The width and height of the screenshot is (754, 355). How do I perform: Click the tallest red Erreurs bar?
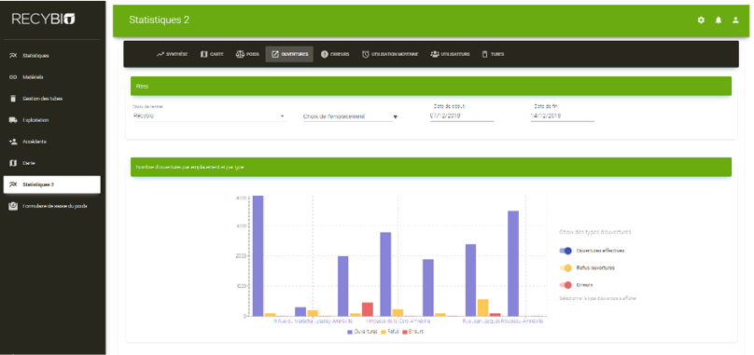coord(368,309)
